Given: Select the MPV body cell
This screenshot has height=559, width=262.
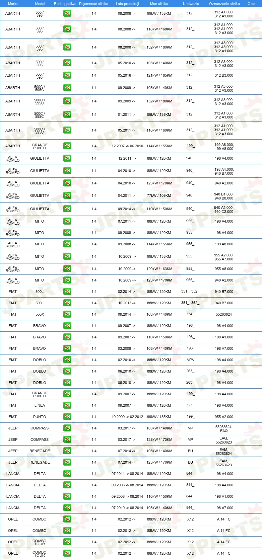Looking at the screenshot, I should pos(190,360).
